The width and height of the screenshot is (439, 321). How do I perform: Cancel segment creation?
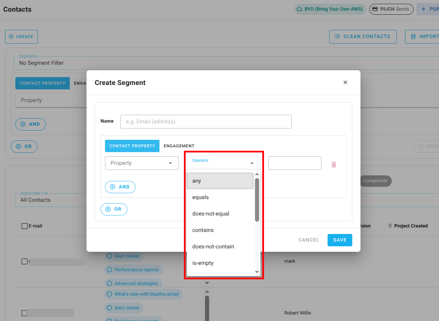[x=309, y=240]
